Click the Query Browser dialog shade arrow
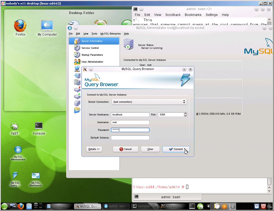 (184, 69)
